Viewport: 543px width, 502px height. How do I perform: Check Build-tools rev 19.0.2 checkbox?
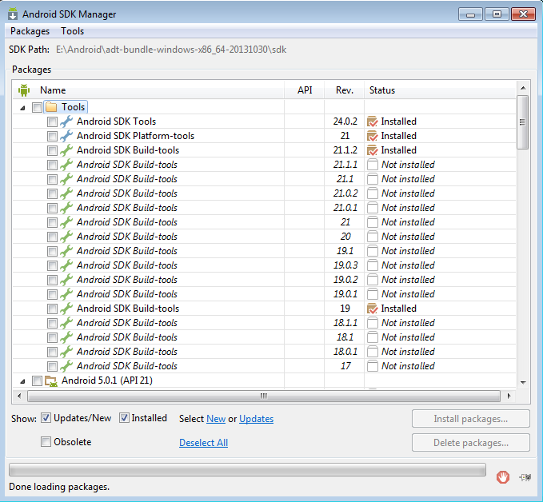click(x=52, y=280)
